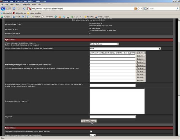180x140 pixels.
Task: Bookmark page with the star icon
Action: (139, 9)
